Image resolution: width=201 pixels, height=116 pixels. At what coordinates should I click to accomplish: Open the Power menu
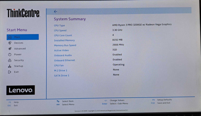pos(18,54)
